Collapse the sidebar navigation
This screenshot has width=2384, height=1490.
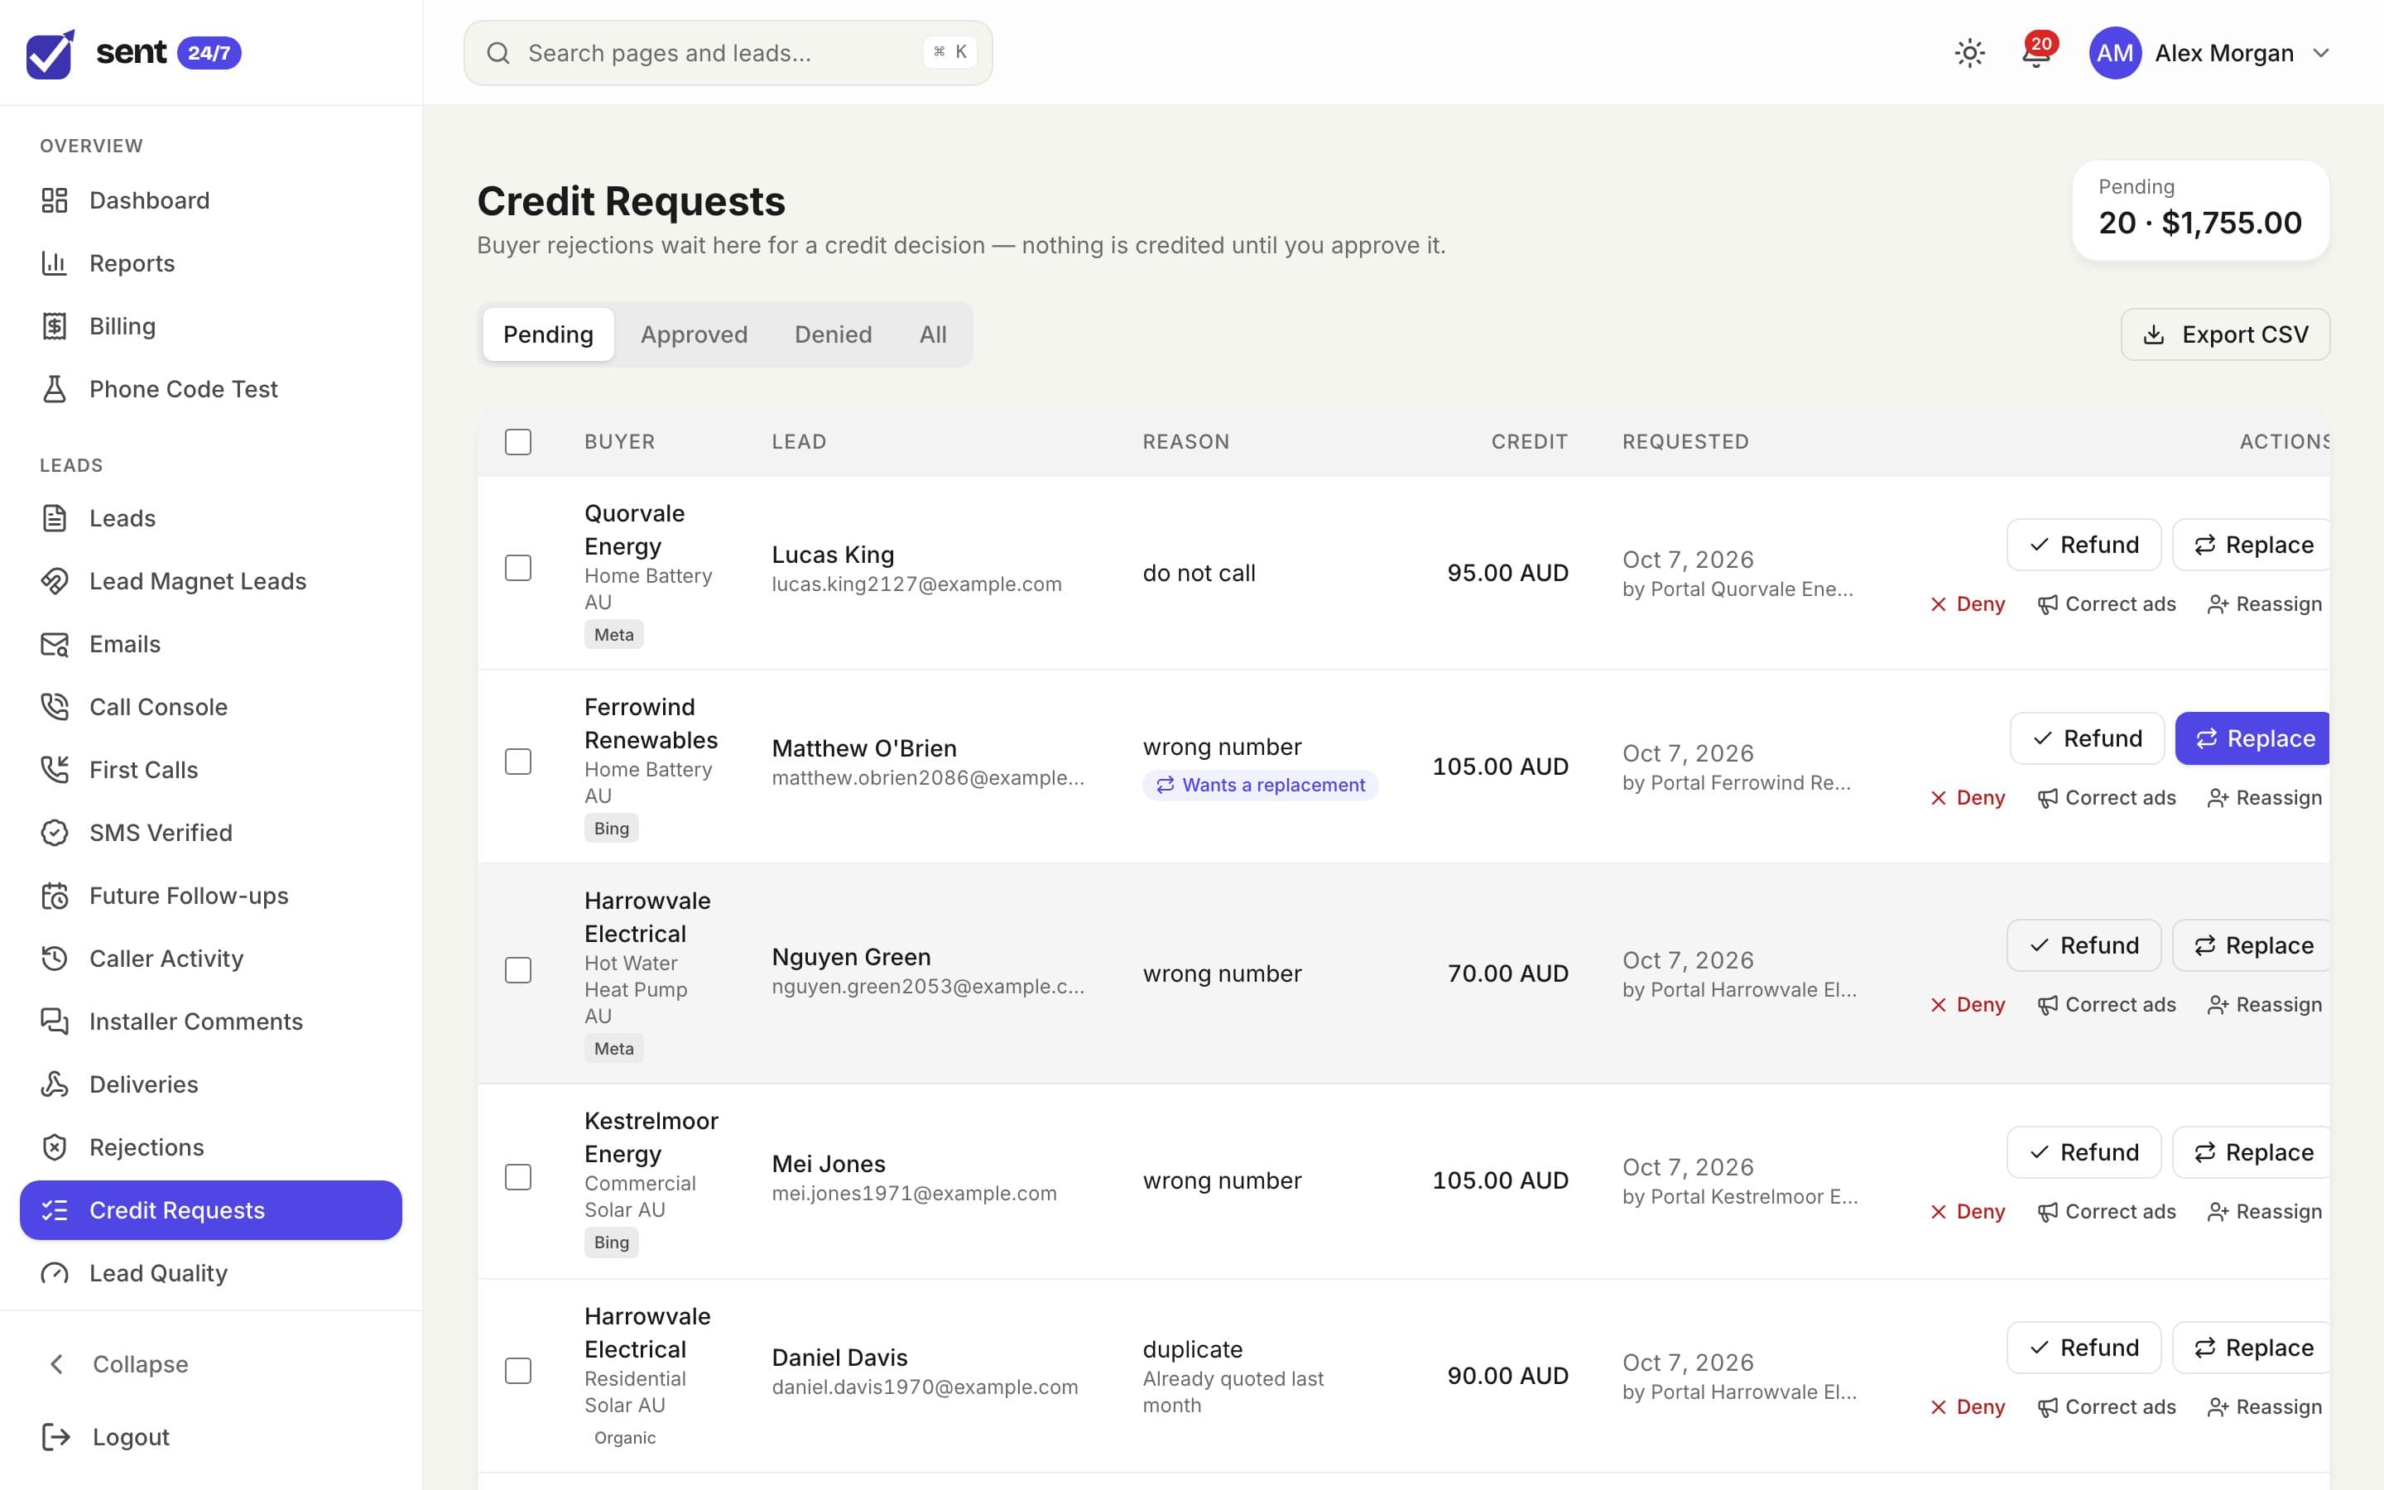[x=211, y=1364]
